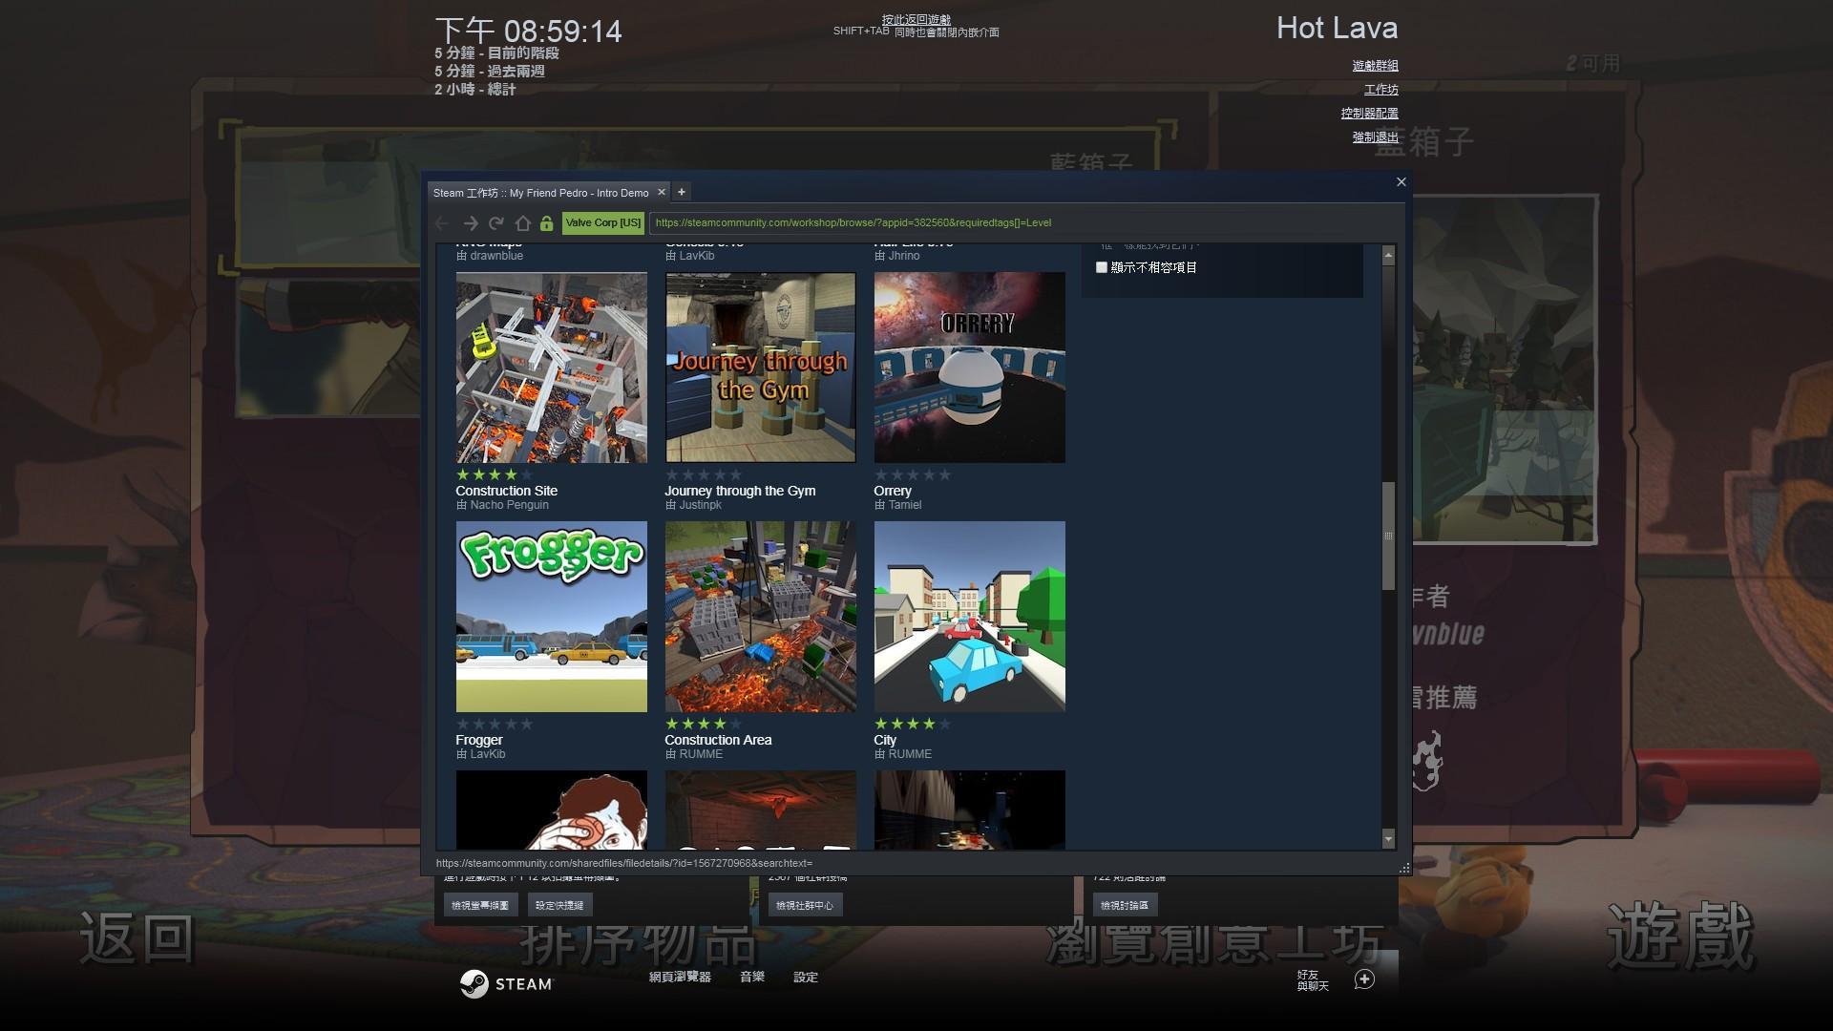
Task: Go back in overlay web browser
Action: [x=442, y=223]
